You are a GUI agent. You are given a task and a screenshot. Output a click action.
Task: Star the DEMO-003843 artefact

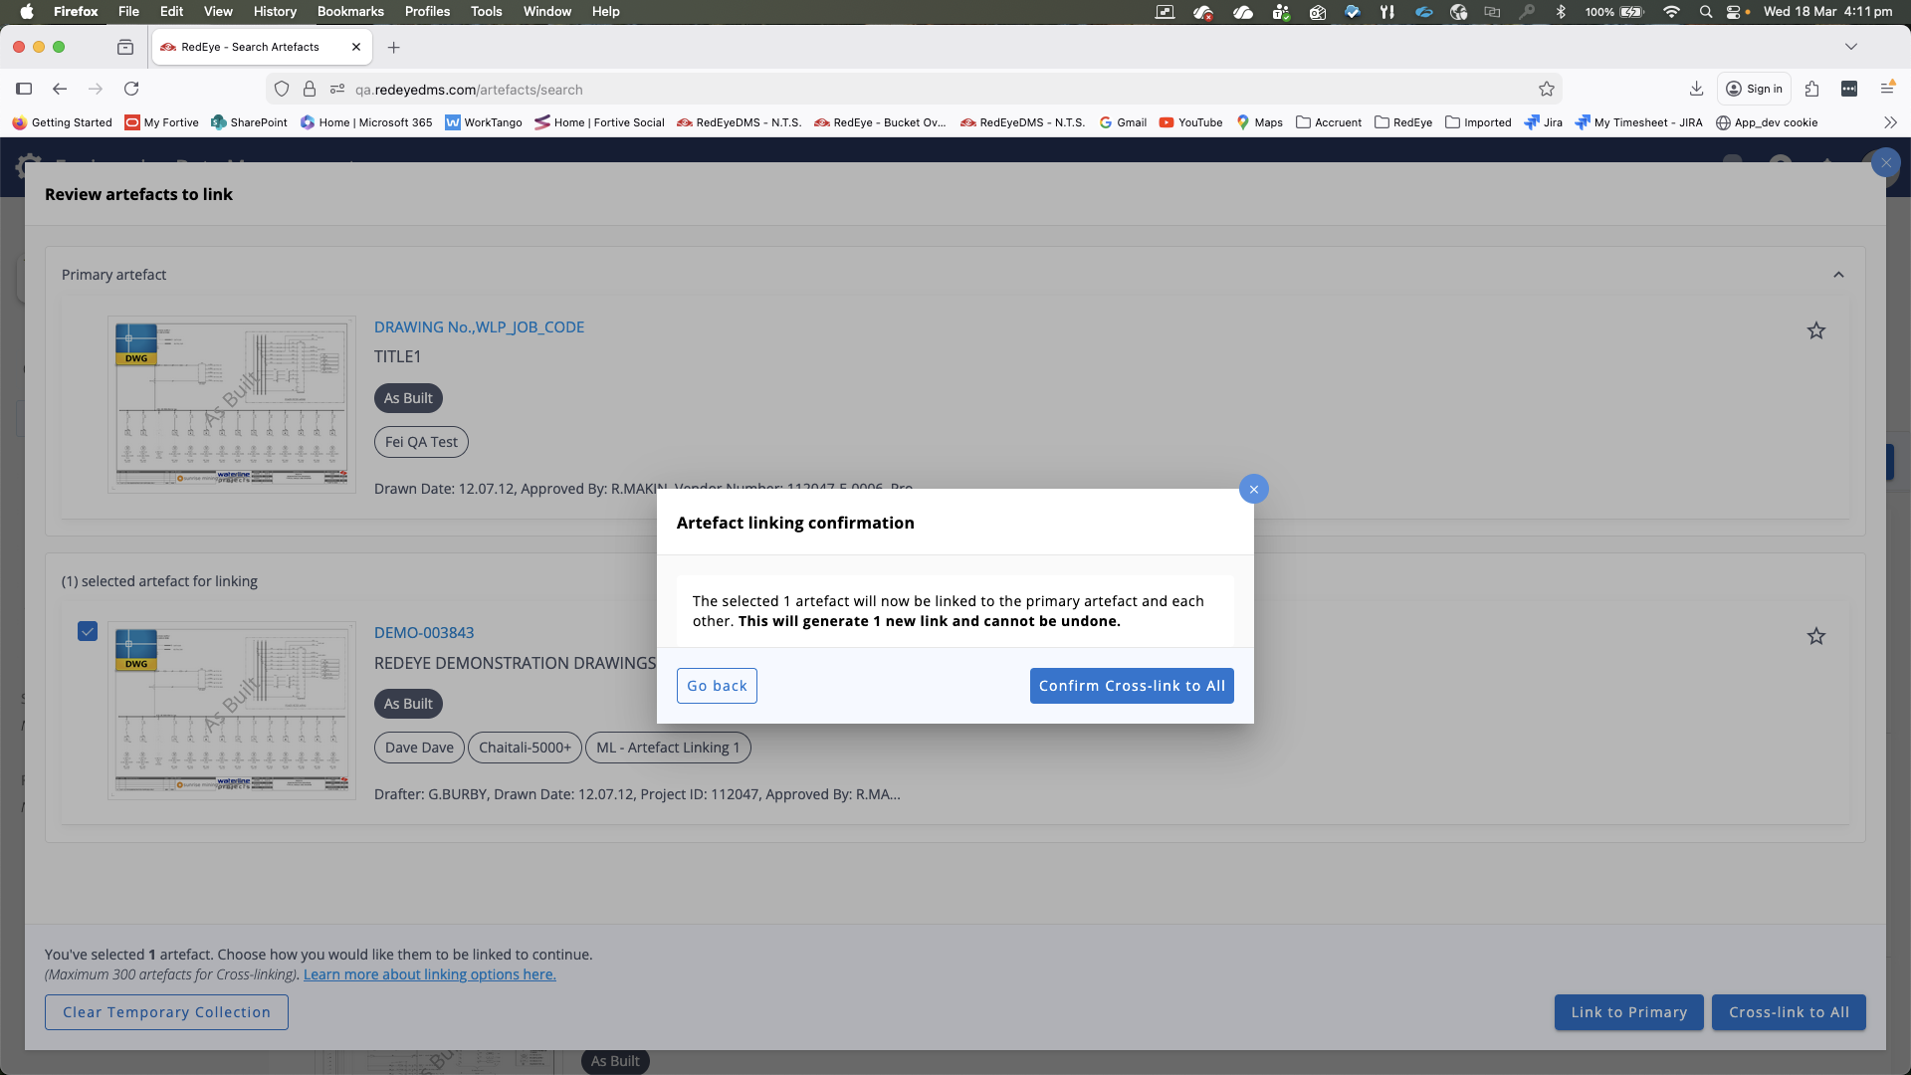[x=1815, y=636]
